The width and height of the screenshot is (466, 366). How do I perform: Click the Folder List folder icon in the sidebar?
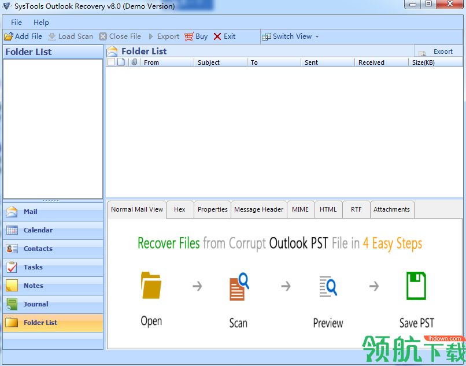coord(12,322)
